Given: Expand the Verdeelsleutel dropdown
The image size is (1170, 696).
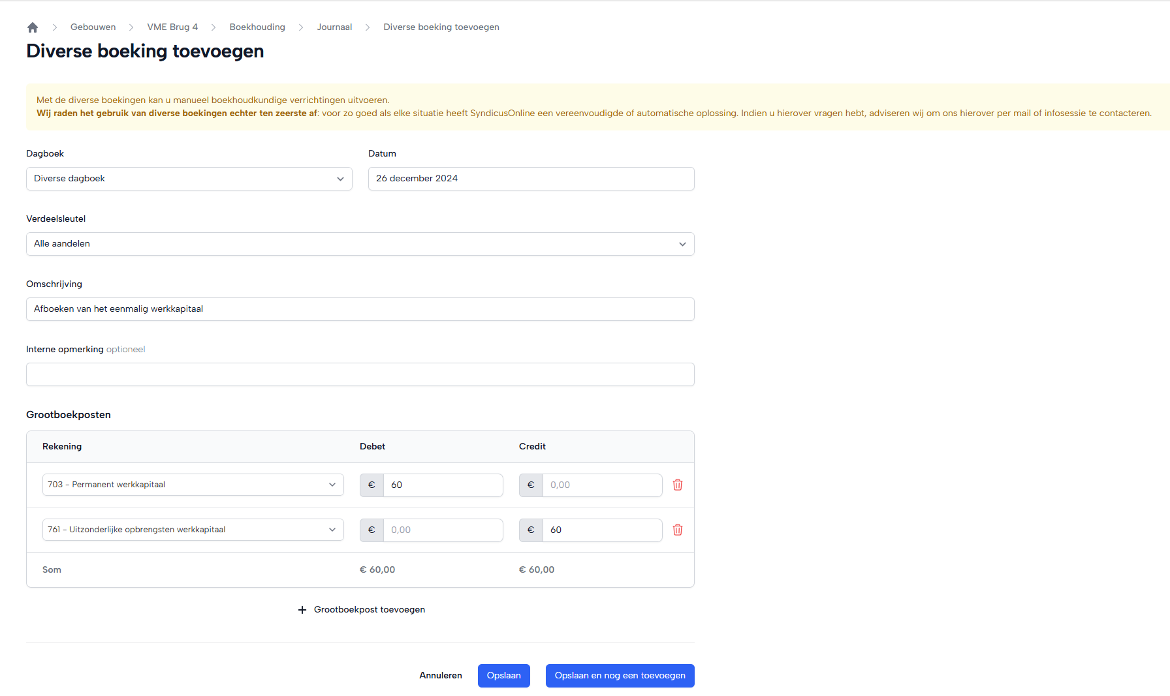Looking at the screenshot, I should [360, 244].
